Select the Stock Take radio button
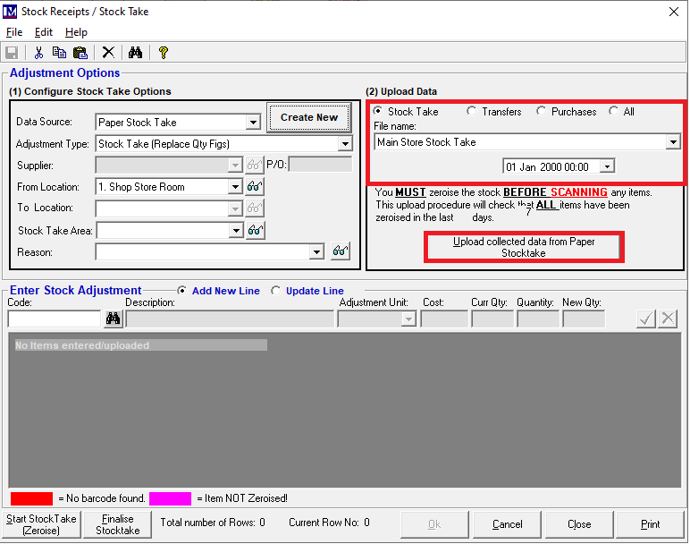This screenshot has height=544, width=690. (x=377, y=111)
